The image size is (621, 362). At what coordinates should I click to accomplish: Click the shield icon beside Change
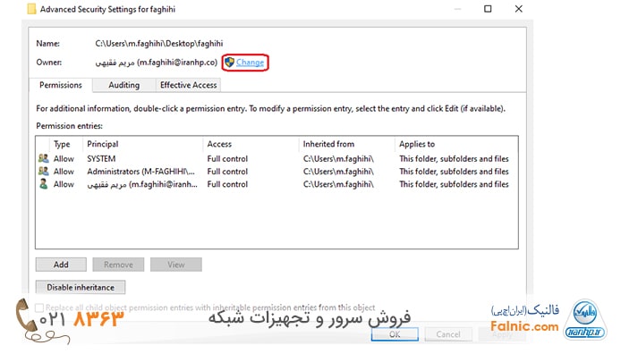(x=229, y=63)
